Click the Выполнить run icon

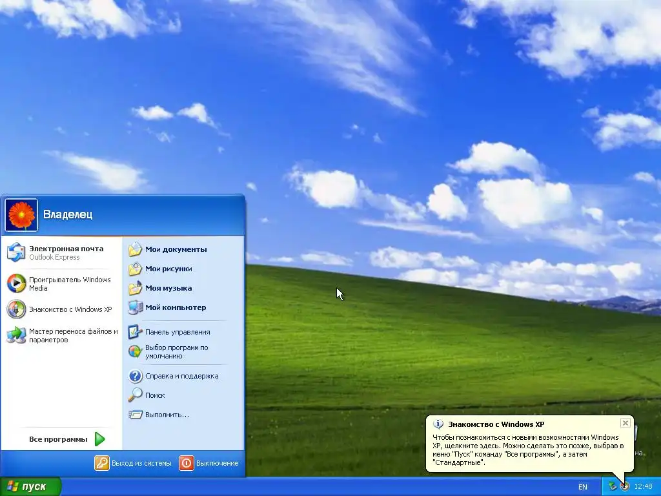point(136,415)
